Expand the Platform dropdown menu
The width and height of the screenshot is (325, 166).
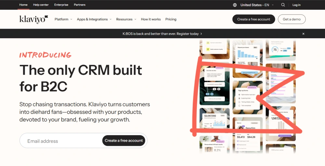coord(63,19)
